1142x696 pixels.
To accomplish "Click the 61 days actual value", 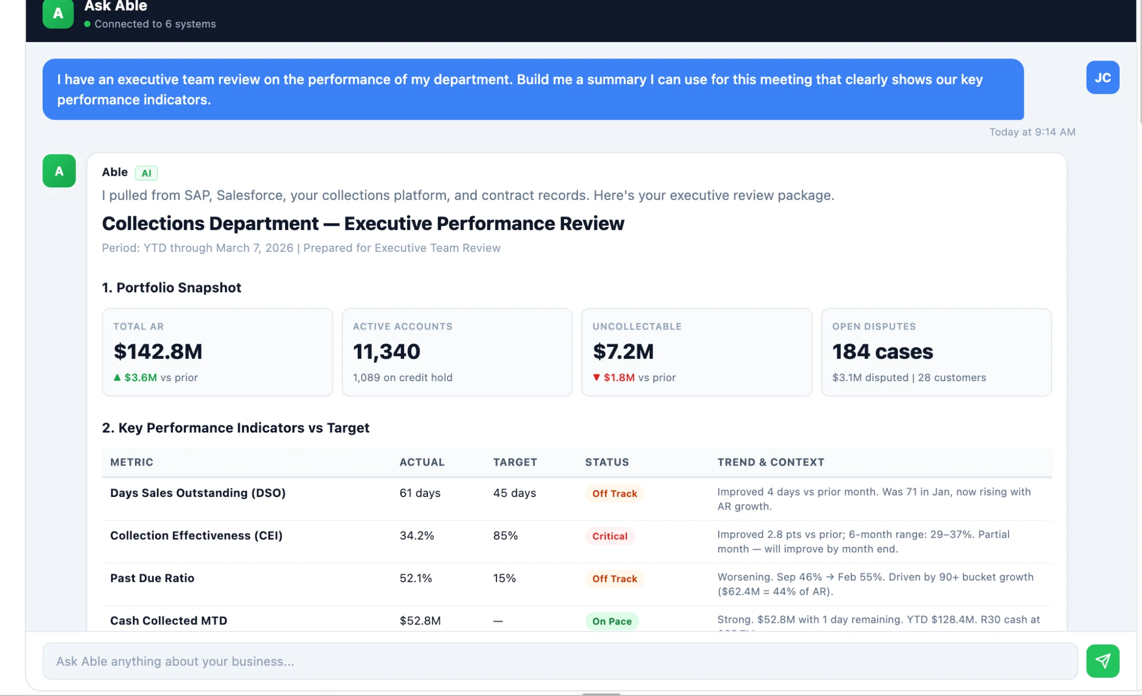I will 420,493.
